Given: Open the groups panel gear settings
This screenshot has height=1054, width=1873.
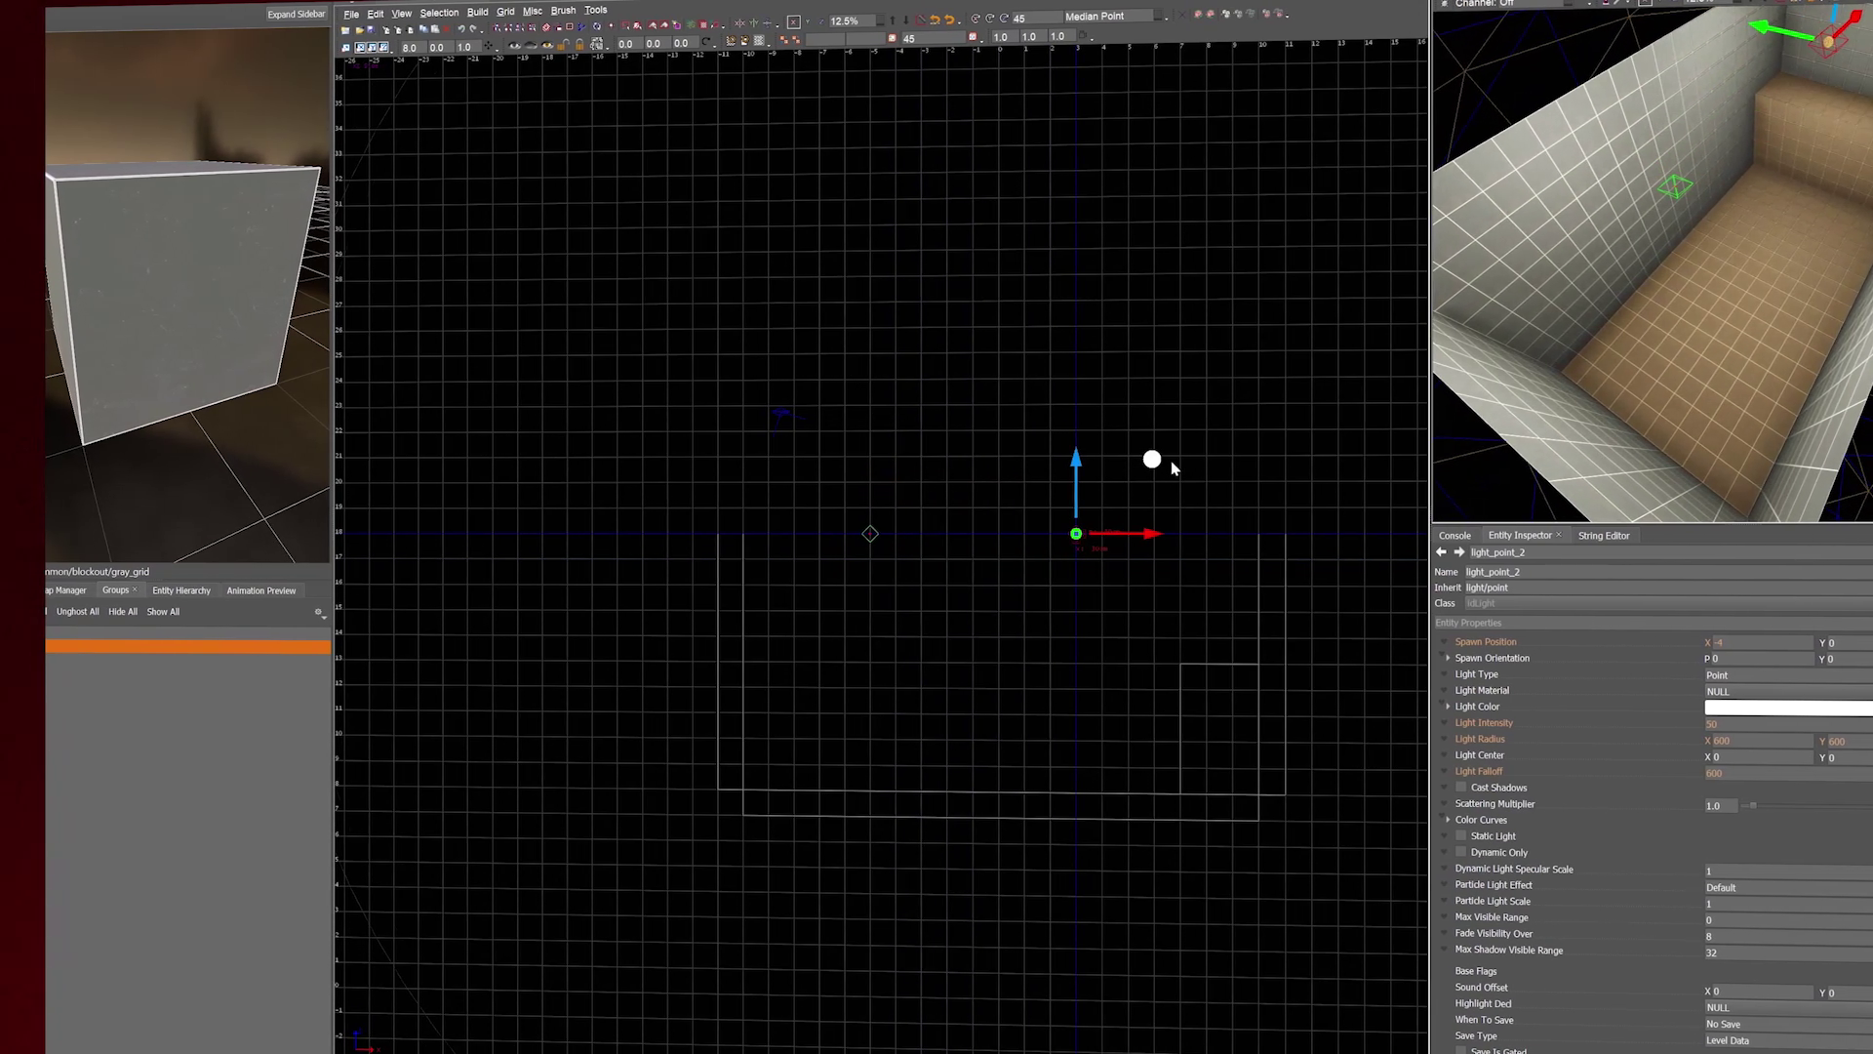Looking at the screenshot, I should click(318, 613).
